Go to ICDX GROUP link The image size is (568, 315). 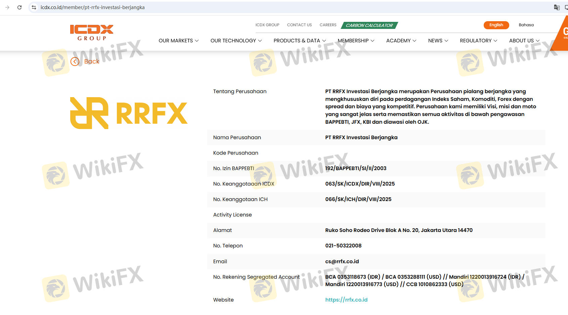pyautogui.click(x=267, y=25)
